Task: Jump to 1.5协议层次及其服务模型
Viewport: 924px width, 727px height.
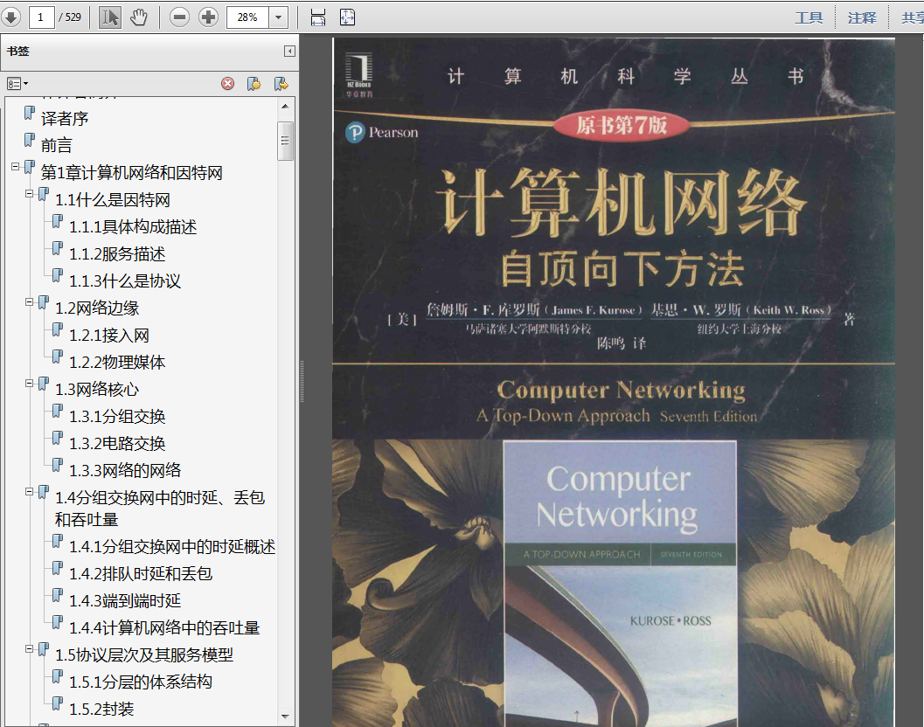Action: (x=143, y=655)
